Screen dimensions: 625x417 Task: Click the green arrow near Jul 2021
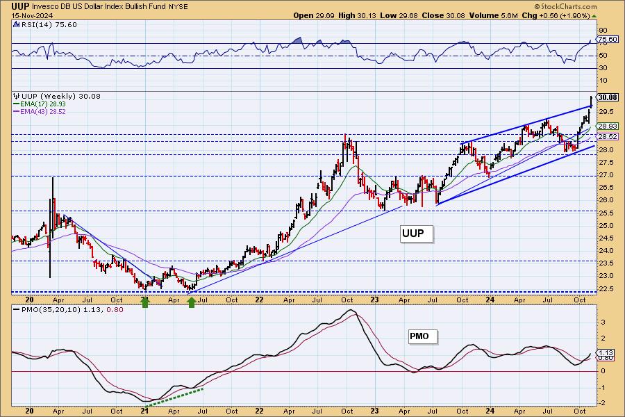[192, 303]
